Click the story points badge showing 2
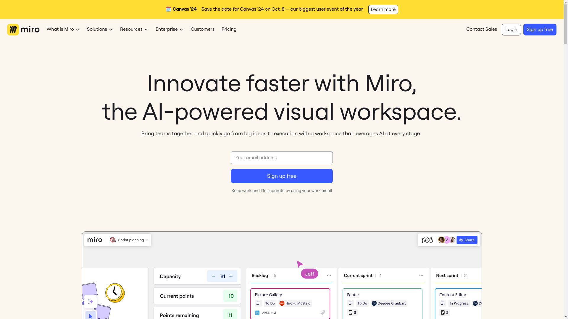The image size is (568, 319). (x=445, y=313)
